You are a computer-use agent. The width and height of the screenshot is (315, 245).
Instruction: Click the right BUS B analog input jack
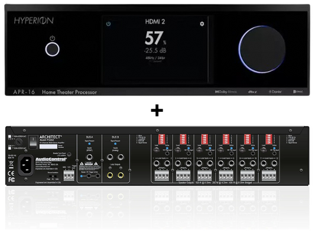[121, 157]
